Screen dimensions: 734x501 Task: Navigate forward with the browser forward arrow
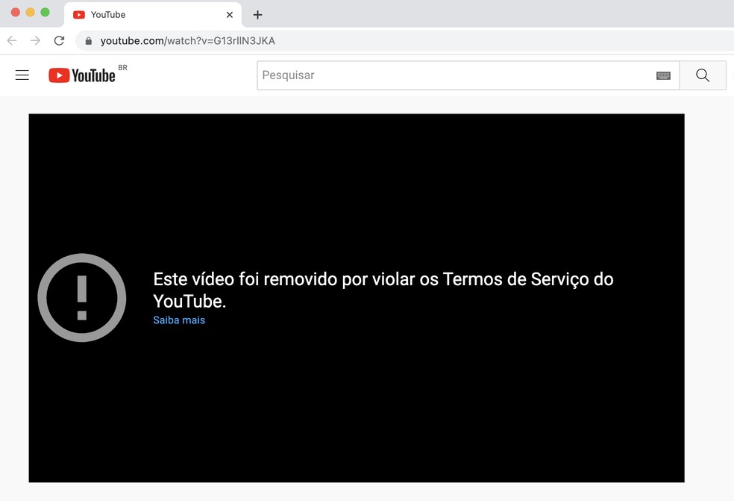point(35,40)
